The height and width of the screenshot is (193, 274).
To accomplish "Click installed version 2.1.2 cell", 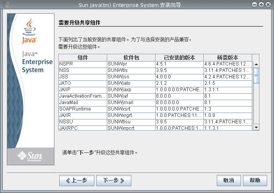I will coord(179,83).
